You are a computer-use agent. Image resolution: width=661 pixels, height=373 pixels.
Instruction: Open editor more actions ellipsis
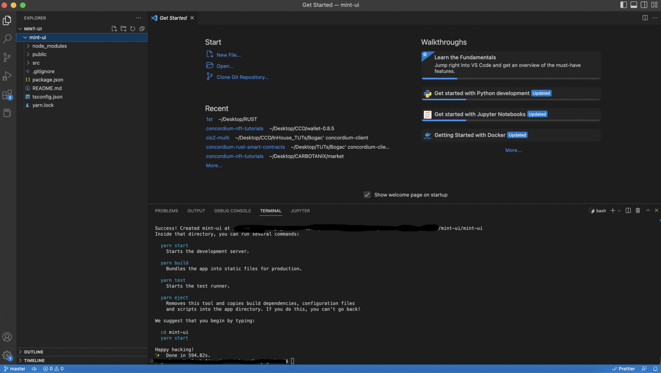point(654,18)
